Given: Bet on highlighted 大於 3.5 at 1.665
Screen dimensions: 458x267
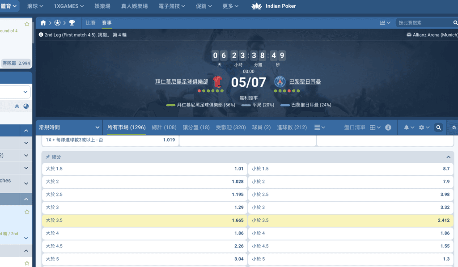Looking at the screenshot, I should pos(144,220).
